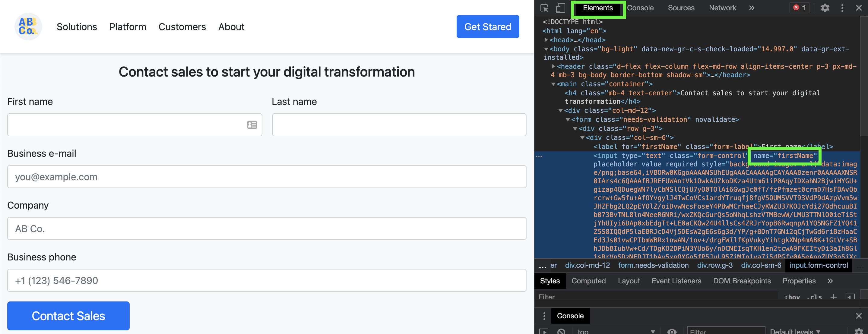Create a live expression with eye icon
This screenshot has height=334, width=868.
point(672,331)
